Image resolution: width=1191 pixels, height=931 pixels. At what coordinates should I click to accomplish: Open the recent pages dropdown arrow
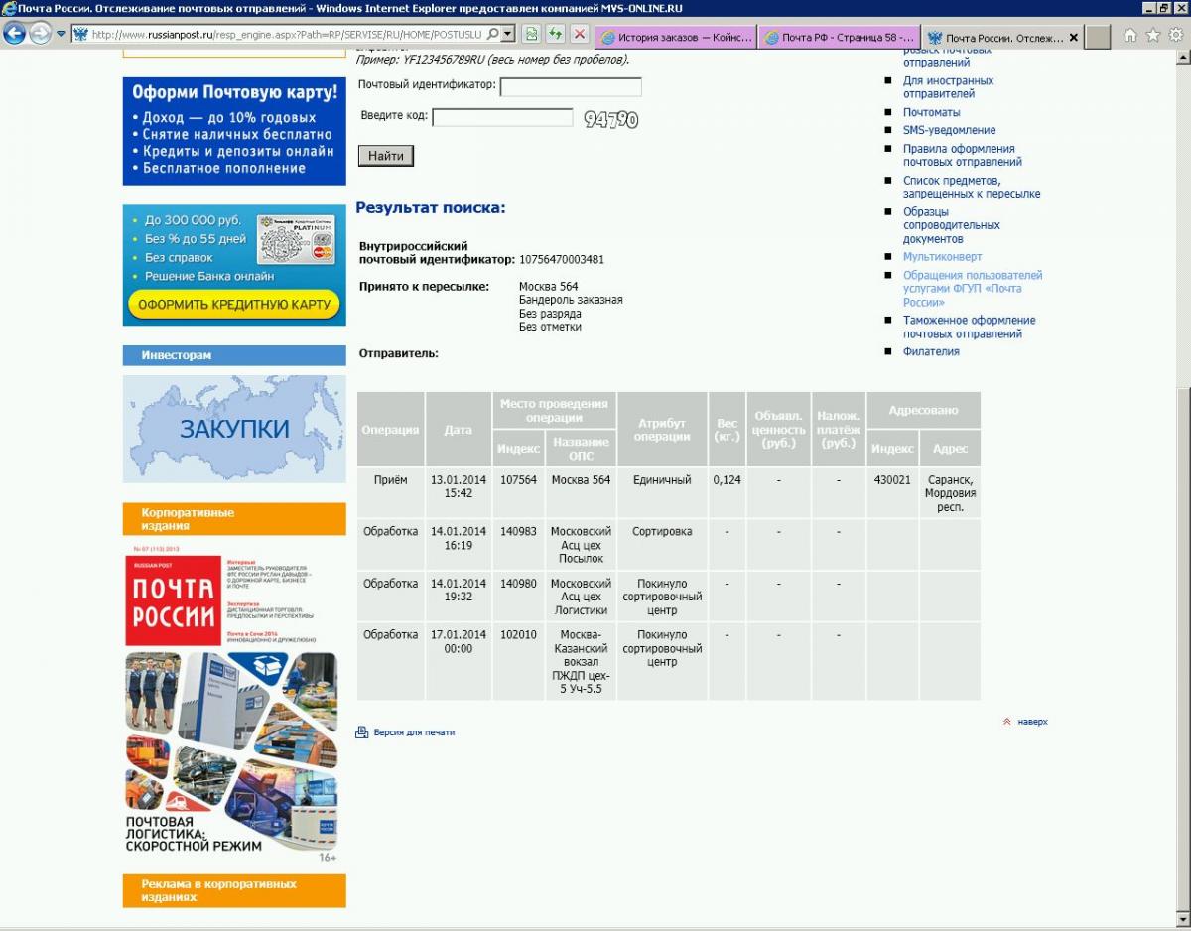point(60,34)
